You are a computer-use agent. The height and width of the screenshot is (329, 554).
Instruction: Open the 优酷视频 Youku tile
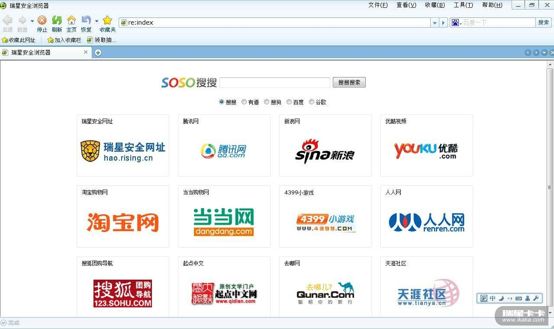point(427,145)
